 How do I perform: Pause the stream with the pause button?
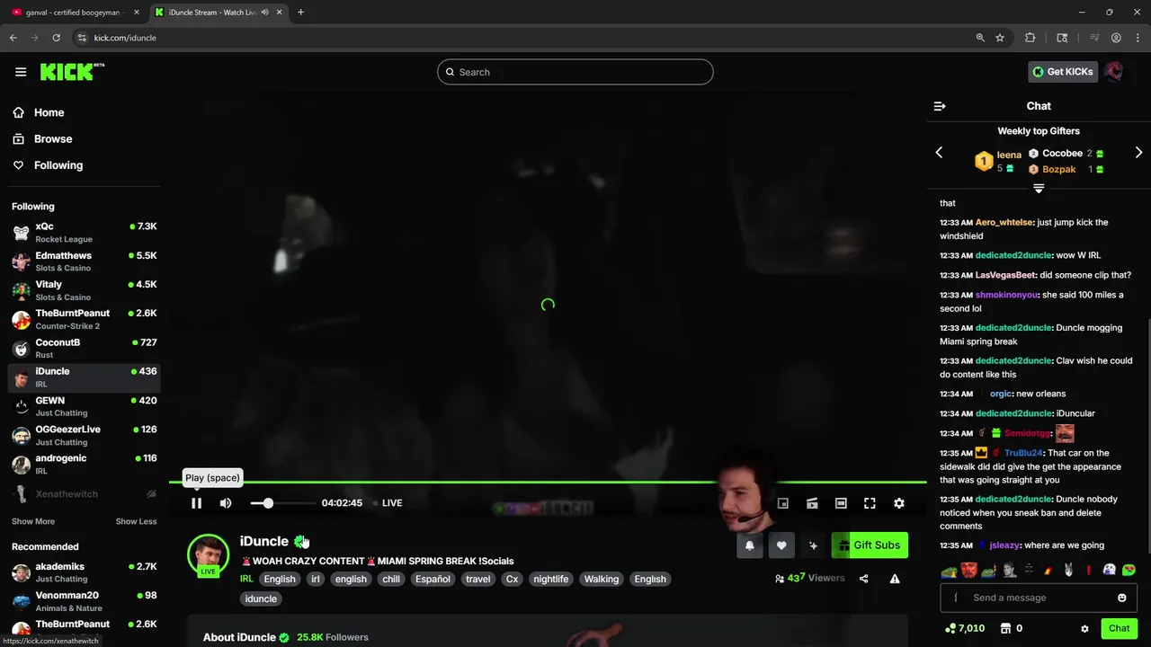click(196, 503)
